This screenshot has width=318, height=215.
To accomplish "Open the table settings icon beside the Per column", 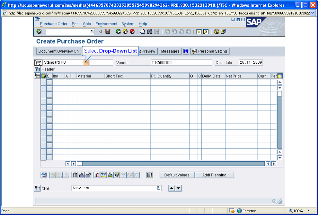I will pyautogui.click(x=280, y=76).
